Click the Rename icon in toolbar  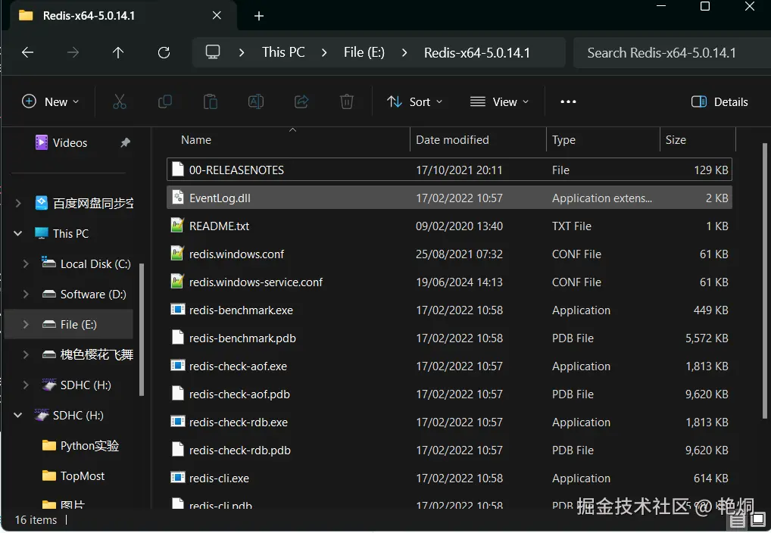pos(256,101)
